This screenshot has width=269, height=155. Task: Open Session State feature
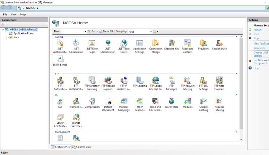(219, 45)
